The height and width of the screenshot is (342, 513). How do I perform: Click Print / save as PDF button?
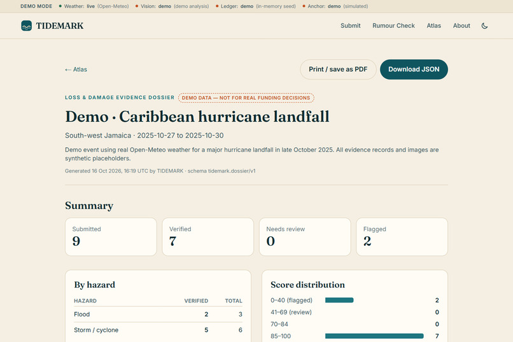point(338,69)
